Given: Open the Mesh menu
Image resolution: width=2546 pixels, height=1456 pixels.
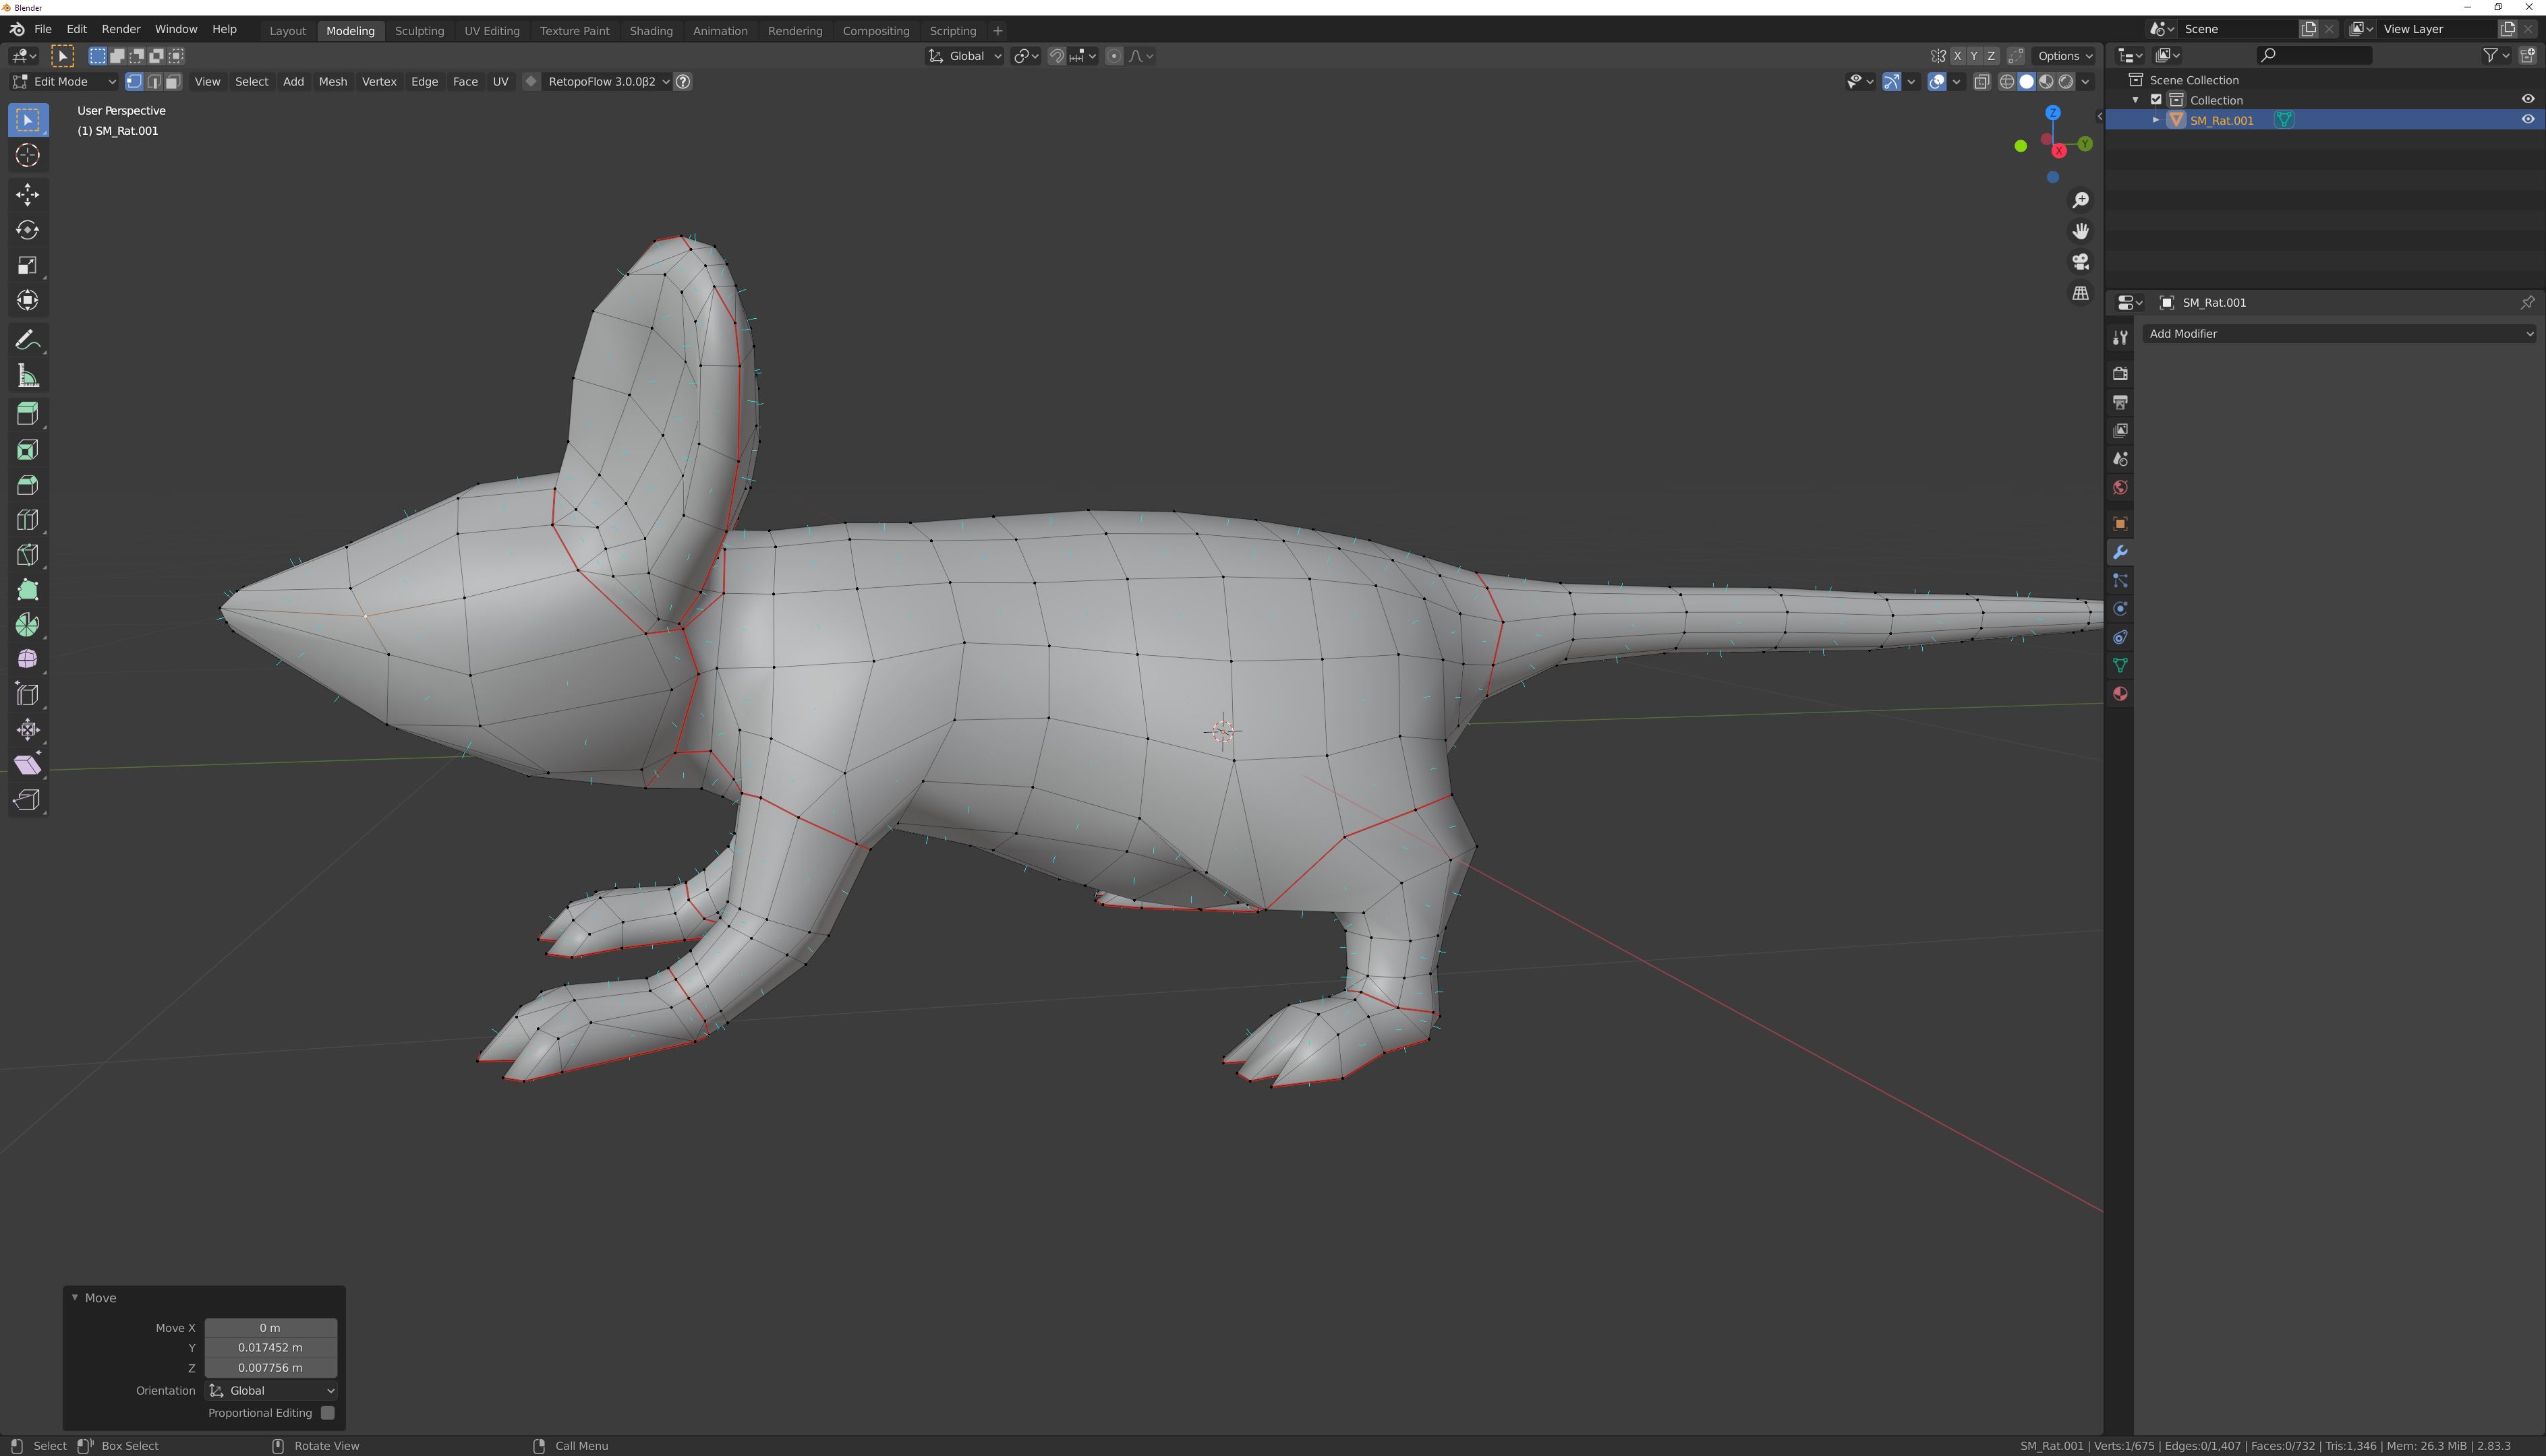Looking at the screenshot, I should (333, 82).
